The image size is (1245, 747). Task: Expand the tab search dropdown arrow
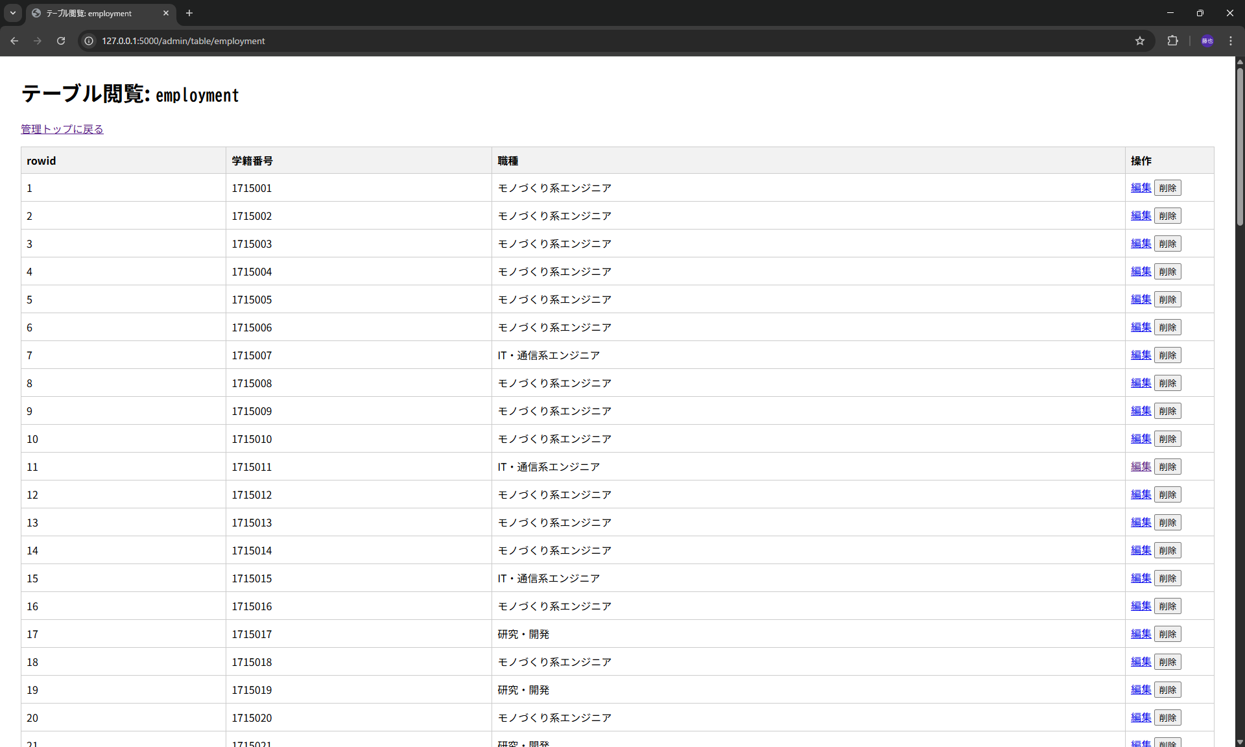pos(13,13)
